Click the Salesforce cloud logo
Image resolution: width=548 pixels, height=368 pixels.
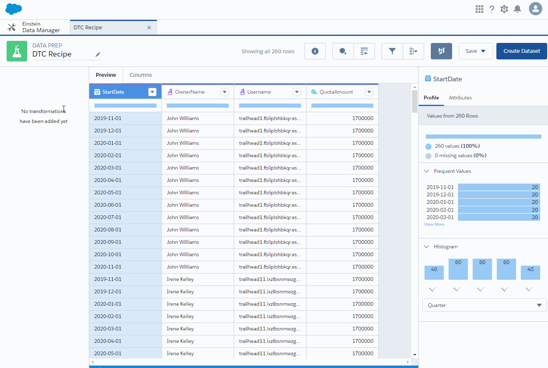[14, 9]
